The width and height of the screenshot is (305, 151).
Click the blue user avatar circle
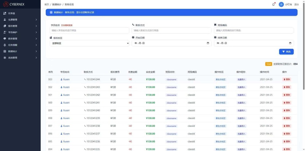pyautogui.click(x=281, y=5)
